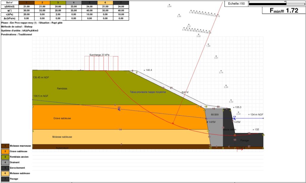Click the diamond marker labeled 2.30
The image size is (306, 183).
231,100
